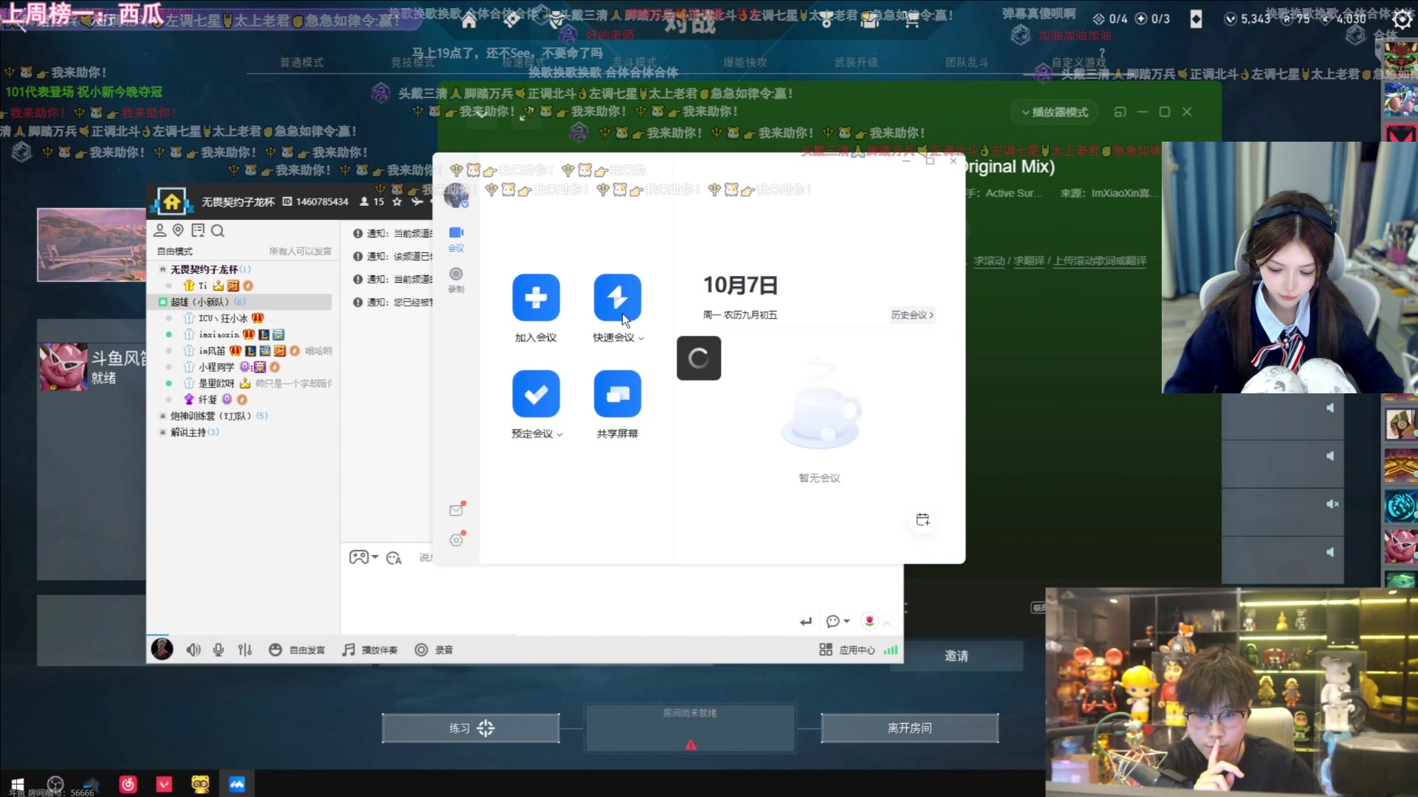Open the Windows Start menu
Image resolution: width=1418 pixels, height=797 pixels.
18,784
